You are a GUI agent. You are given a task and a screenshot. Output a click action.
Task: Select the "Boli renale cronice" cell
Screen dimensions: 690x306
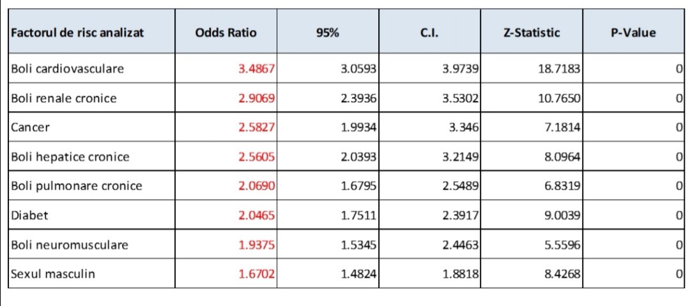[64, 98]
